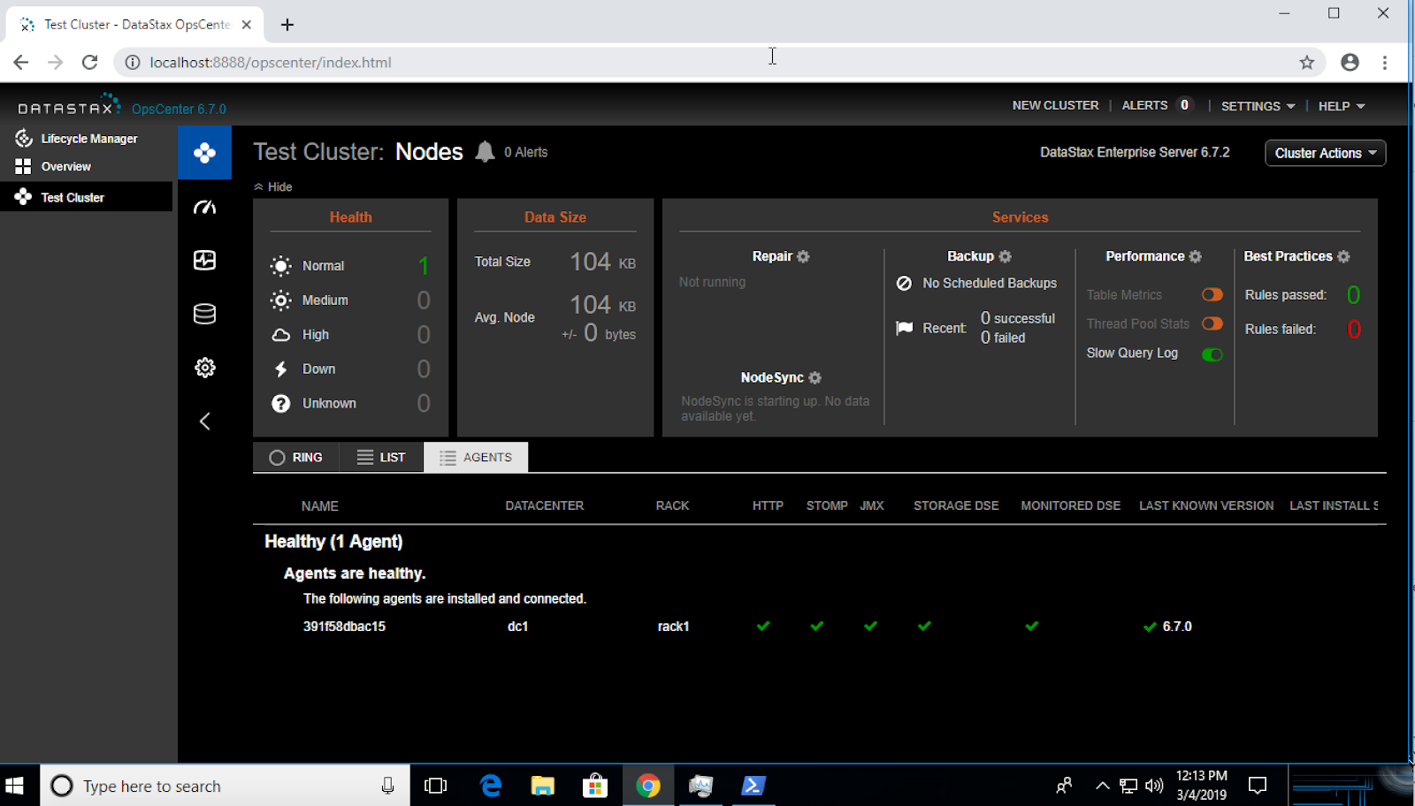The width and height of the screenshot is (1415, 806).
Task: Click the Windows search box
Action: [226, 786]
